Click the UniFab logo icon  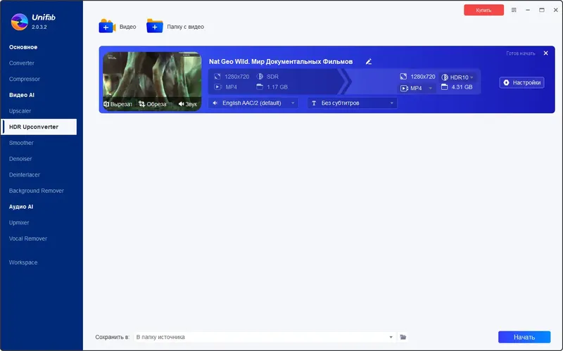20,22
